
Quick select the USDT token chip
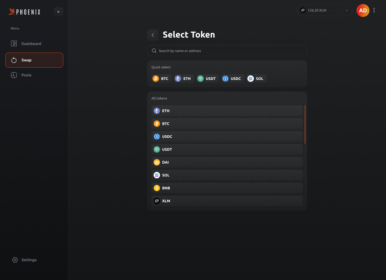click(x=207, y=79)
